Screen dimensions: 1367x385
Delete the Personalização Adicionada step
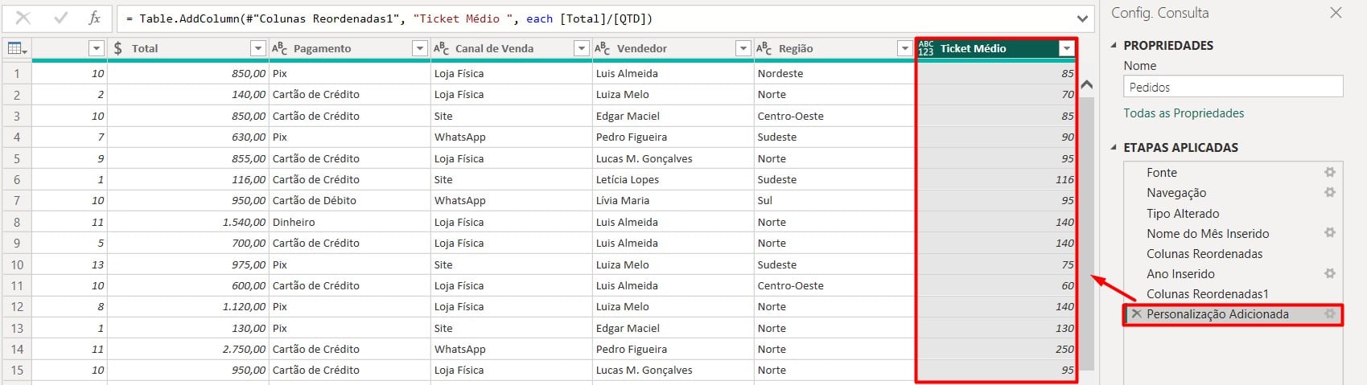[x=1136, y=314]
